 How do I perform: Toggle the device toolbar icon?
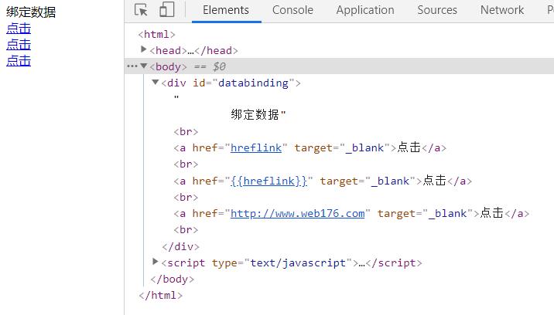(166, 10)
